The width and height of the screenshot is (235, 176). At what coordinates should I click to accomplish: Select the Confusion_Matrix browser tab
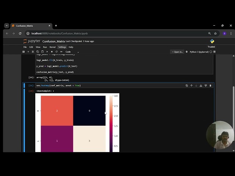click(x=31, y=26)
